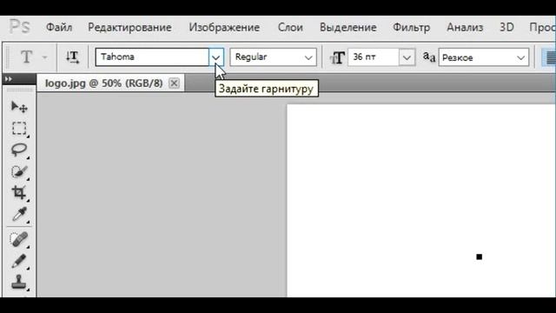Expand the font family dropdown arrow
The image size is (556, 313).
tap(216, 57)
